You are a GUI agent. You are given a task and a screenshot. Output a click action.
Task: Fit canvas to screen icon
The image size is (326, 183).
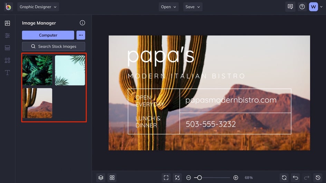[x=166, y=177]
